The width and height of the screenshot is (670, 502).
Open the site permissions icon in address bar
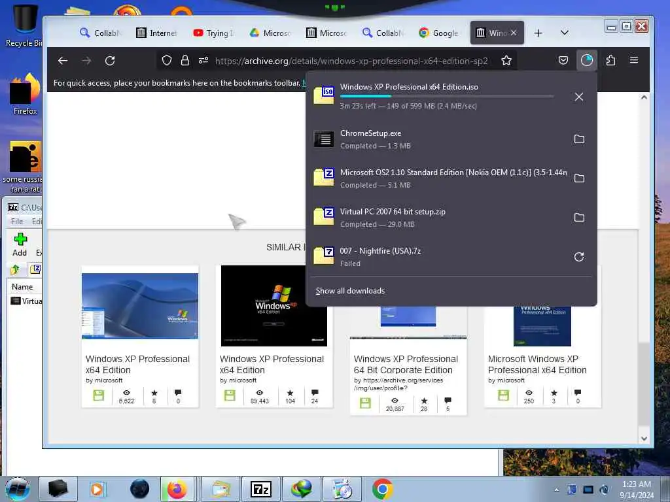pyautogui.click(x=203, y=61)
